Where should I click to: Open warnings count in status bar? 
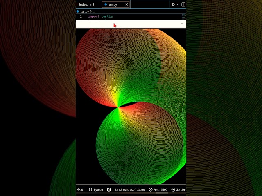[x=80, y=189]
